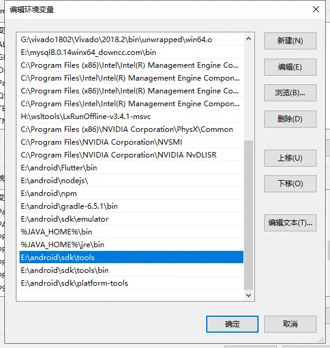Click the vertical scrollbar thumb
This screenshot has width=330, height=348.
click(249, 215)
